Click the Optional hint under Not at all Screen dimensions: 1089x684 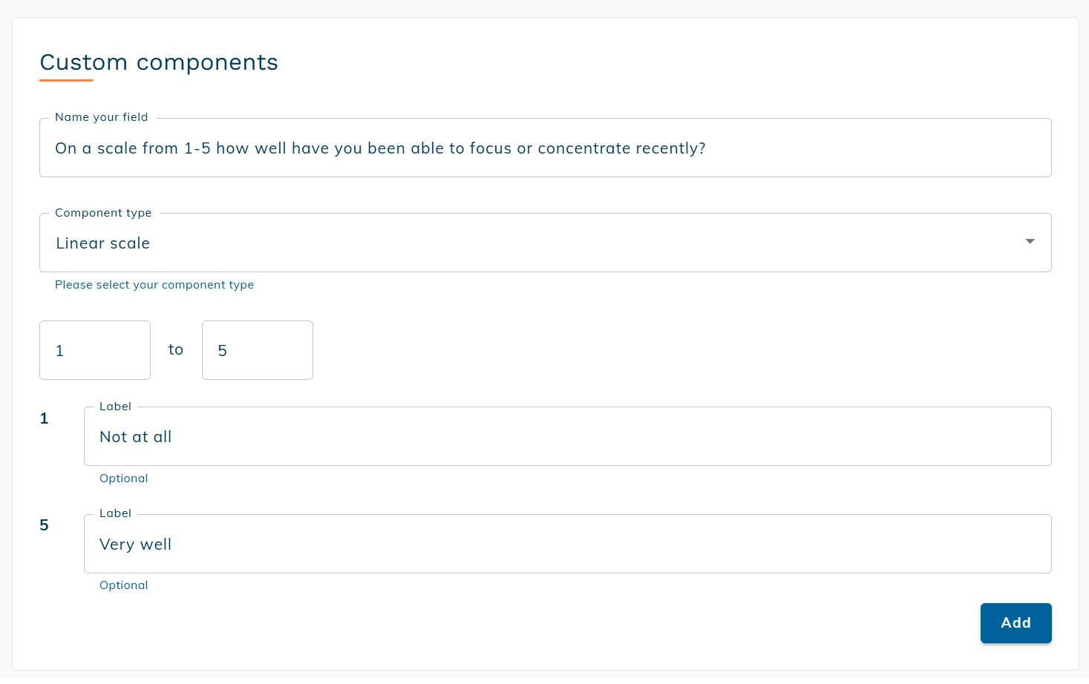[x=123, y=478]
